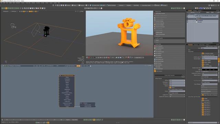Viewport: 220px width, 124px height.
Task: Click the Name field in the Properties panel
Action: 209,48
